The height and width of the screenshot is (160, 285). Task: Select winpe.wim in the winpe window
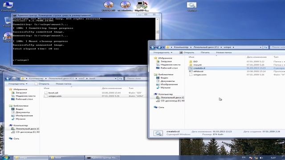[x=200, y=75]
